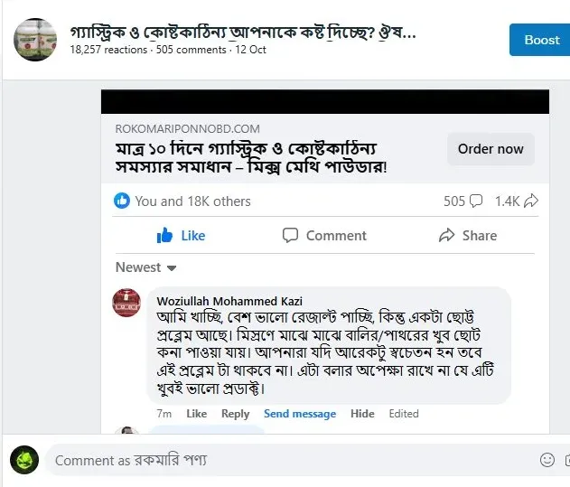
Task: Click the thumbs-up Like icon on the post
Action: tap(165, 236)
